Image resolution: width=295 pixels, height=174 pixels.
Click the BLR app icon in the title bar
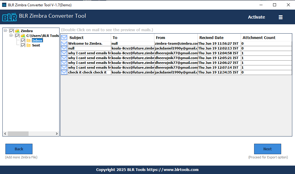tap(4, 5)
